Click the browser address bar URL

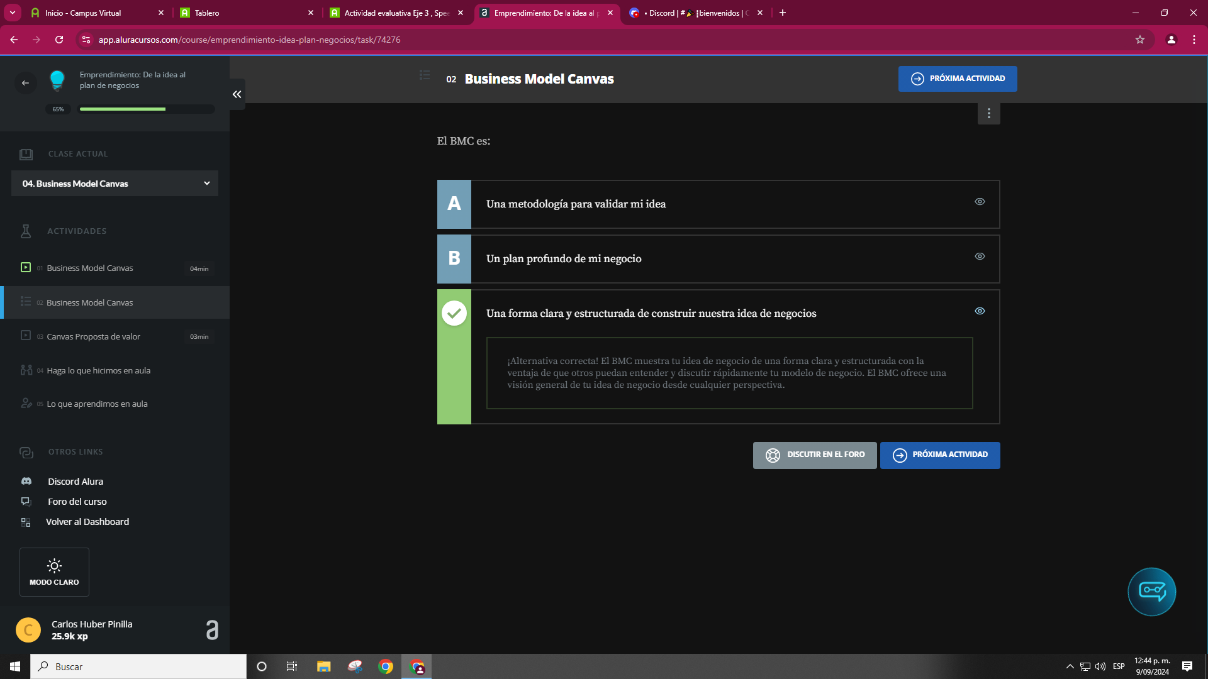point(249,40)
